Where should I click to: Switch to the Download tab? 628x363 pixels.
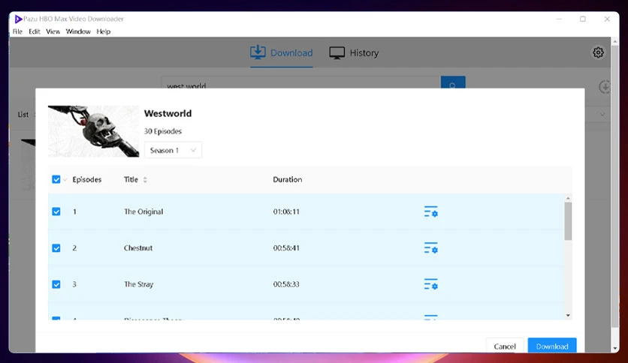[x=282, y=52]
